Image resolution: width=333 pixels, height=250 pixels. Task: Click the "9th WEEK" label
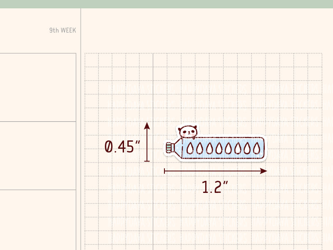62,31
